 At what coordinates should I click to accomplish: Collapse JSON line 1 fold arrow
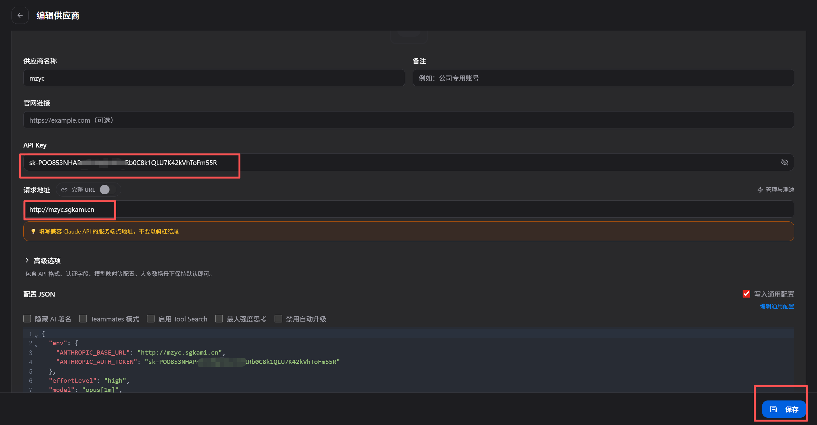pos(36,336)
